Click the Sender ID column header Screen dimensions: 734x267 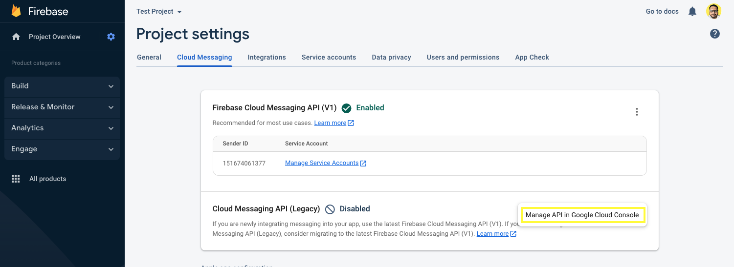[x=235, y=144]
